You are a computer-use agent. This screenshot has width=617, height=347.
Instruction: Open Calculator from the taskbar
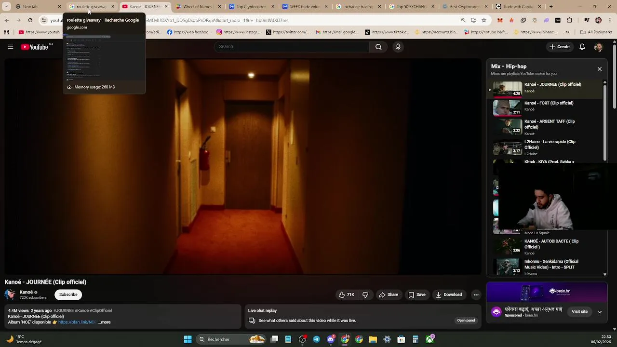(415, 339)
